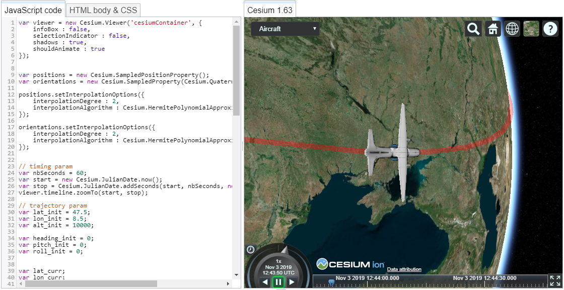This screenshot has height=290, width=564.
Task: Switch to the HTML body & CSS tab
Action: (x=103, y=10)
